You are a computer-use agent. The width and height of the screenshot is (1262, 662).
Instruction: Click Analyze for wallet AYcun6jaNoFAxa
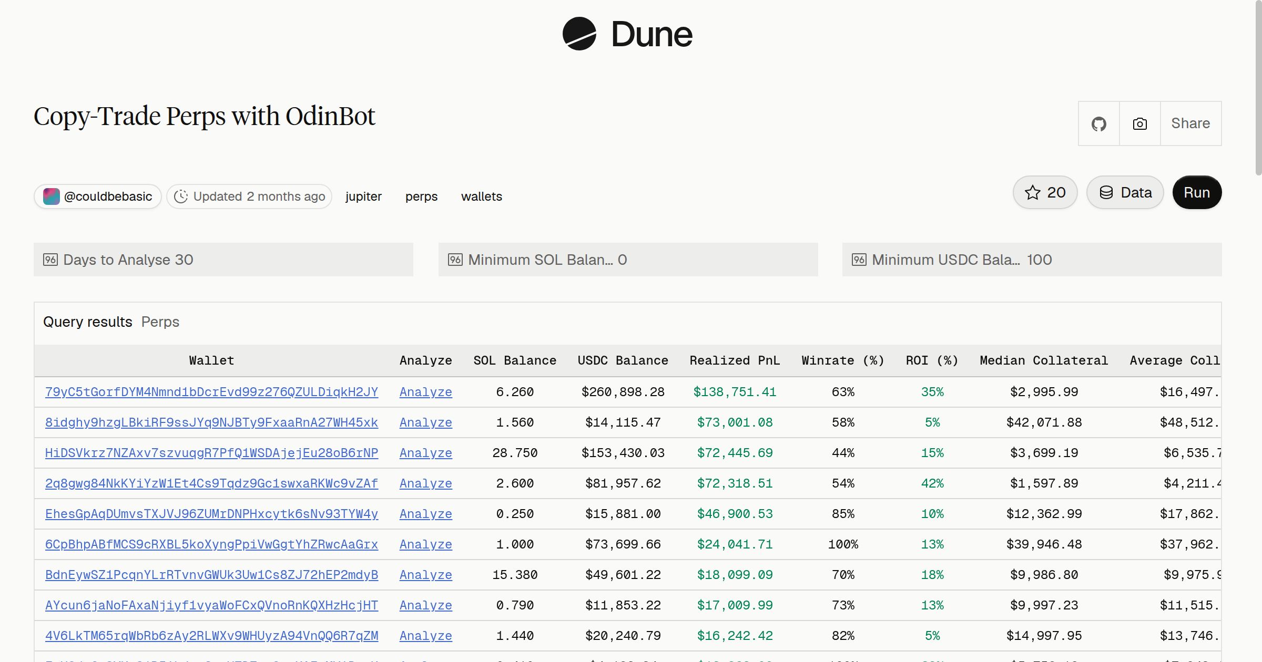425,605
